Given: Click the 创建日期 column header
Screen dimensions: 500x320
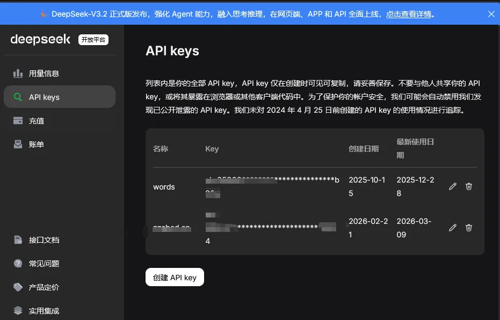Looking at the screenshot, I should point(364,149).
